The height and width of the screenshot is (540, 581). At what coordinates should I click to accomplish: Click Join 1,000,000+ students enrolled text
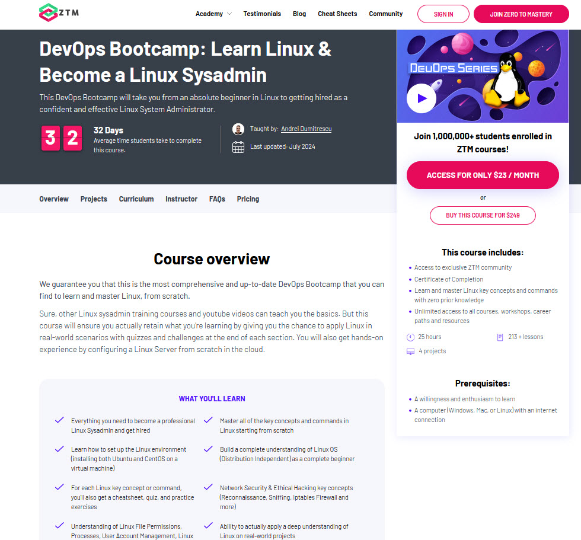(x=483, y=143)
